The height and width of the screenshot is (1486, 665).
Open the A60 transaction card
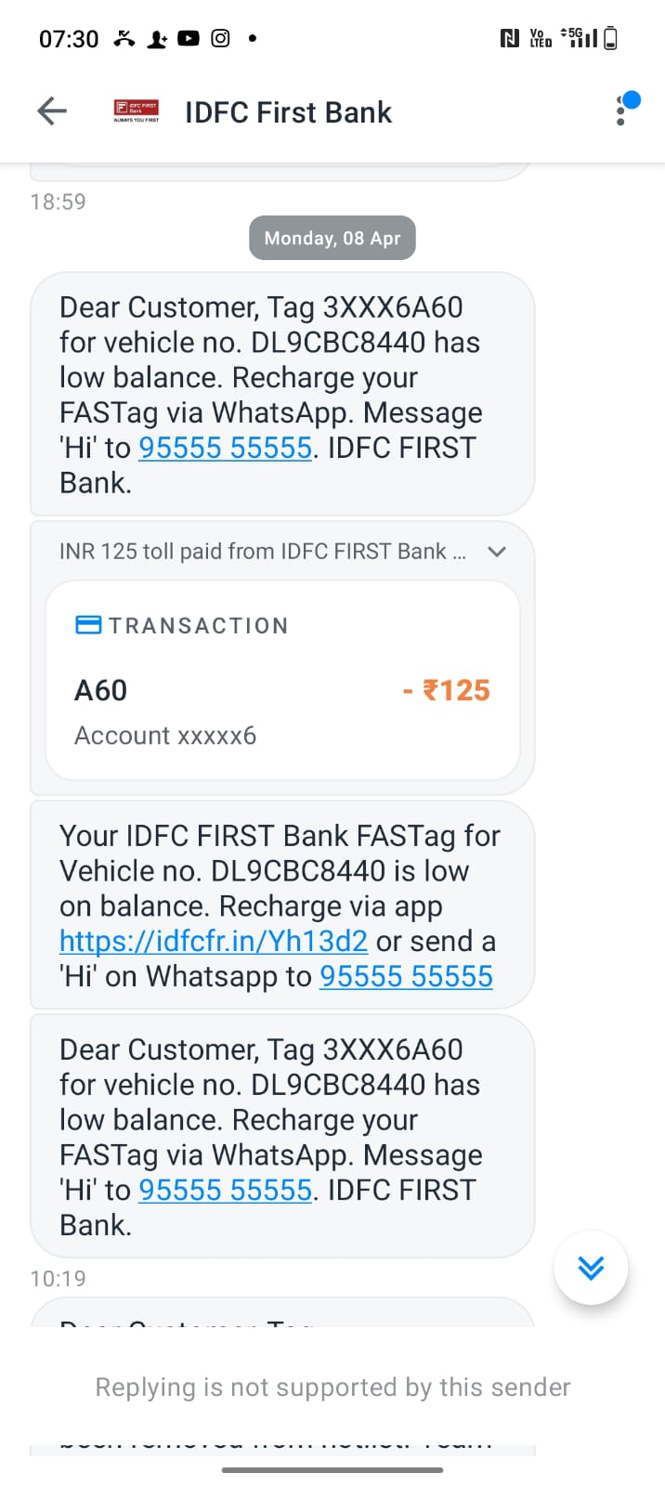pos(282,681)
